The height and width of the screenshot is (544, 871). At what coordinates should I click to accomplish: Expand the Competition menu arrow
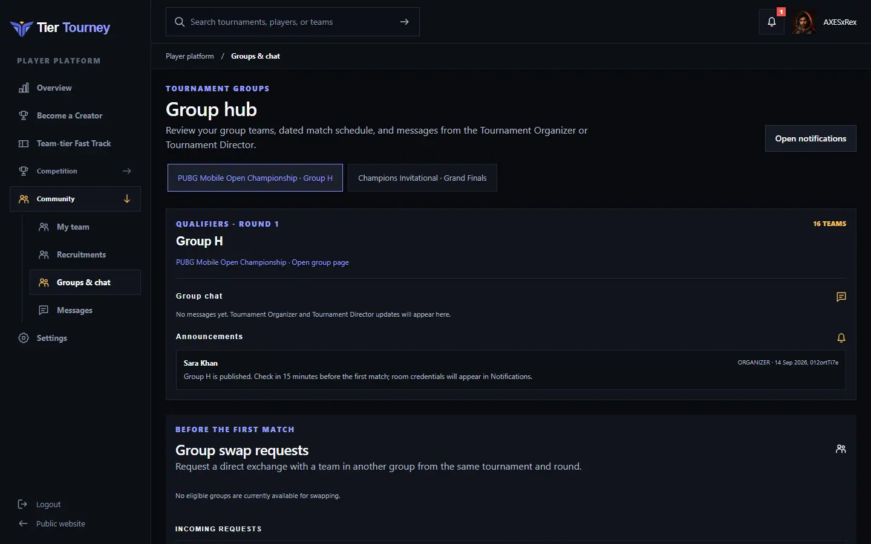pyautogui.click(x=127, y=171)
